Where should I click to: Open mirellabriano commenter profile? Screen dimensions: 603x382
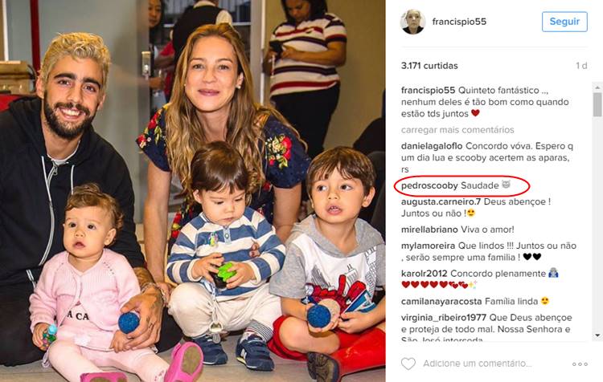[x=429, y=230]
